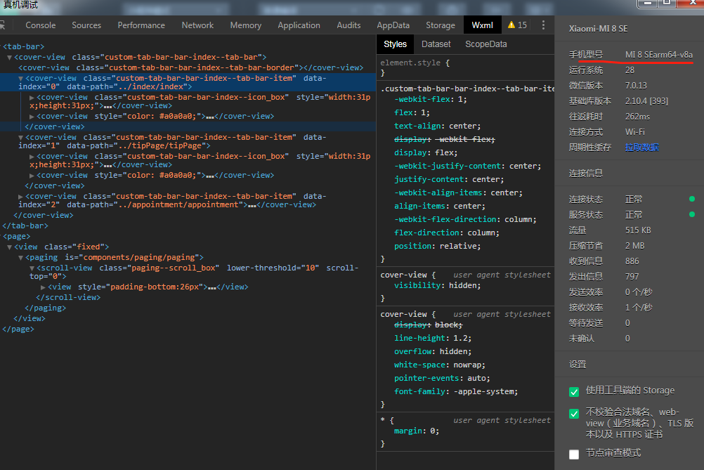Uncheck 不校验合法域名 HTTPS certificate option

(x=574, y=414)
